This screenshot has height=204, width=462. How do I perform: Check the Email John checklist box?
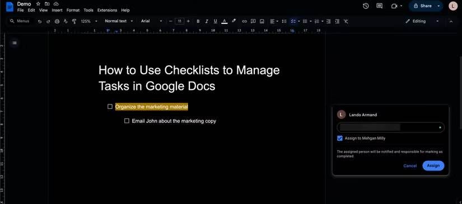[127, 121]
